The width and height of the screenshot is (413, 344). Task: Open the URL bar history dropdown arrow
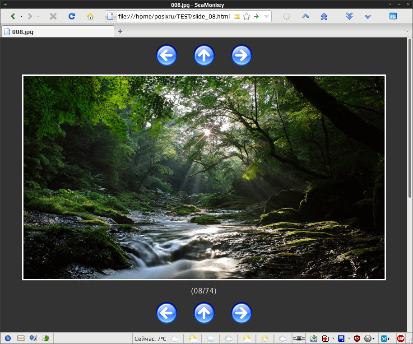[x=266, y=16]
